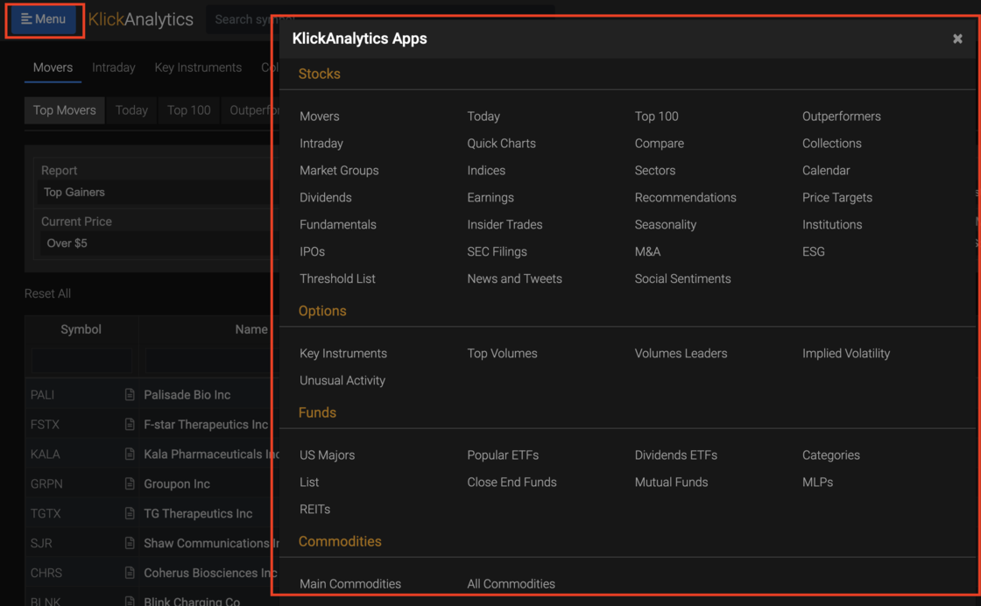Open Dividends in Stocks section
The height and width of the screenshot is (606, 981).
325,198
